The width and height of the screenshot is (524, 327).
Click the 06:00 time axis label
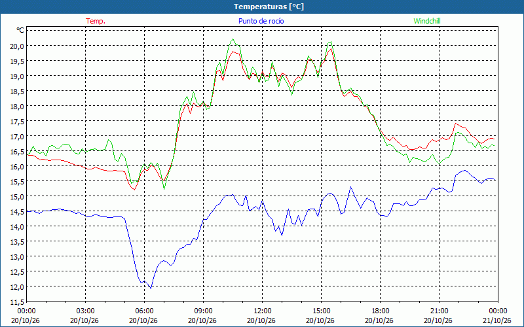tap(144, 311)
